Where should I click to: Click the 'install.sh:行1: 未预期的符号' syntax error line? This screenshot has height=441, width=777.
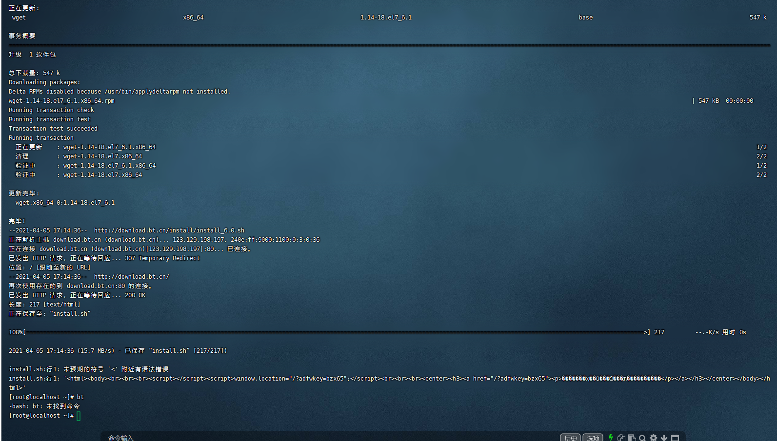tap(89, 369)
